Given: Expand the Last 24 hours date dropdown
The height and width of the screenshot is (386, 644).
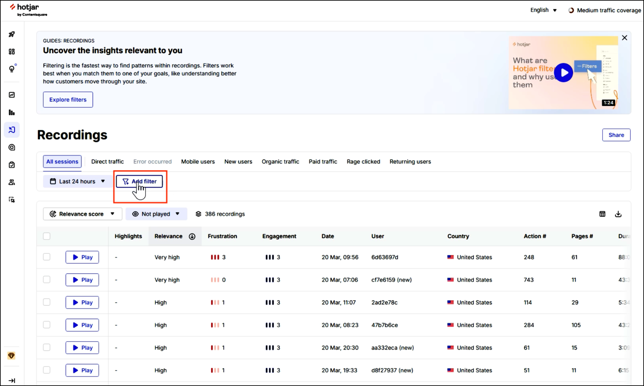Looking at the screenshot, I should [x=77, y=181].
